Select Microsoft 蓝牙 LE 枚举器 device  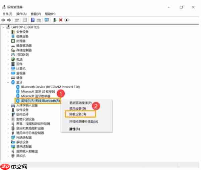[x=38, y=92]
